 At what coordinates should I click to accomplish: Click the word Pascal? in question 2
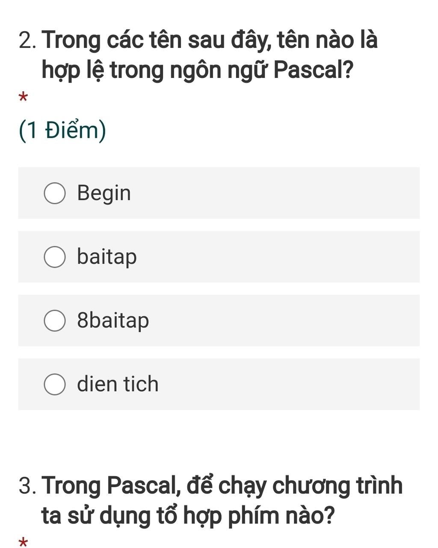(314, 71)
